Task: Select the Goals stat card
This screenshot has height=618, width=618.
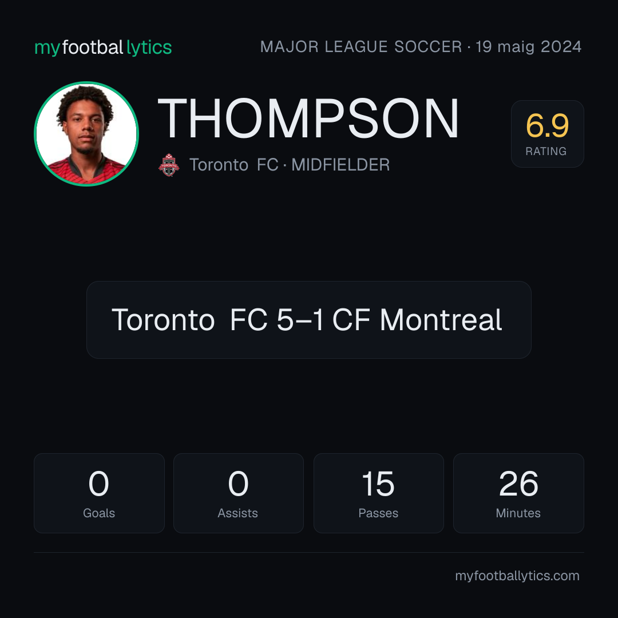Action: point(99,493)
